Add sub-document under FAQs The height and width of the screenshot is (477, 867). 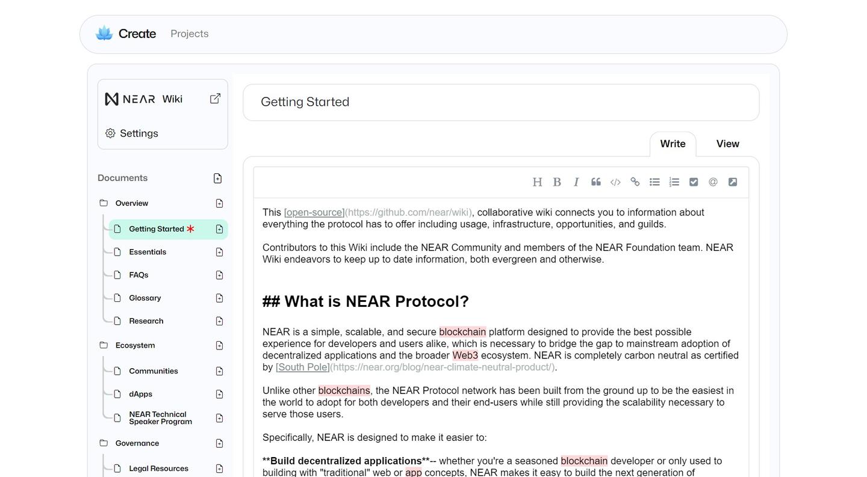click(219, 275)
